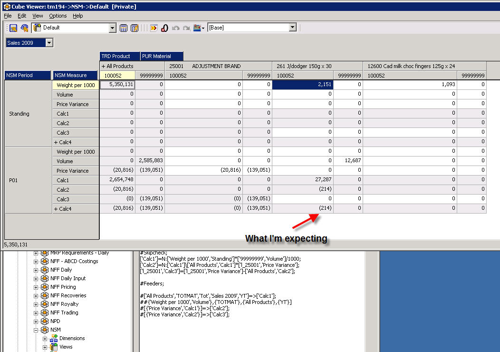Screen dimensions: 500x352
Task: Click the Reload View toolbar icon
Action: pyautogui.click(x=24, y=28)
